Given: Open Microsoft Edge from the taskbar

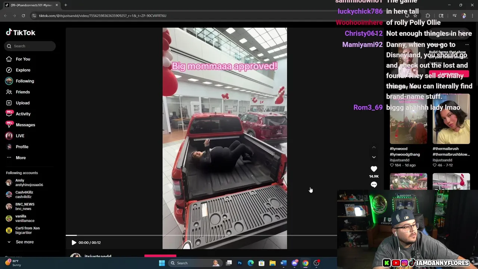Looking at the screenshot, I should (251, 263).
